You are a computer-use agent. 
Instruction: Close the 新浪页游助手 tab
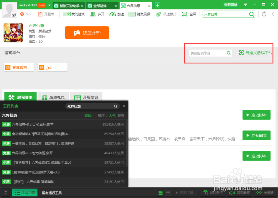[82, 6]
